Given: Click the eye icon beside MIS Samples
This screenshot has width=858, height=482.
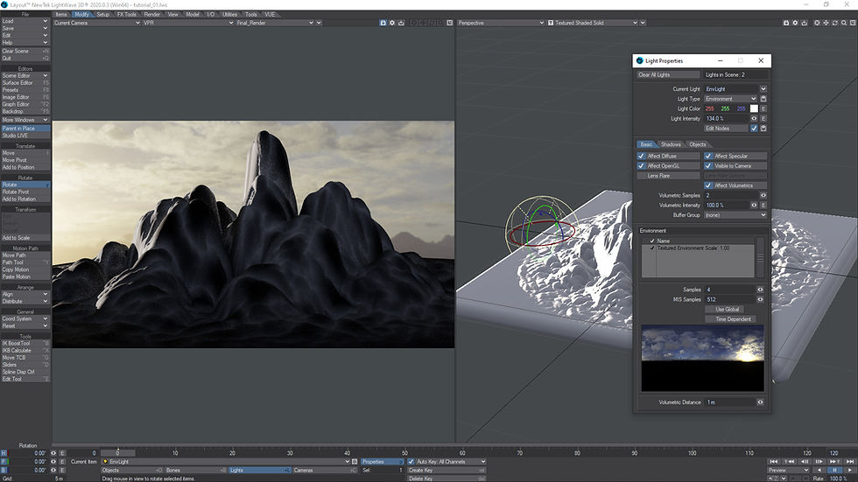Looking at the screenshot, I should [x=760, y=299].
